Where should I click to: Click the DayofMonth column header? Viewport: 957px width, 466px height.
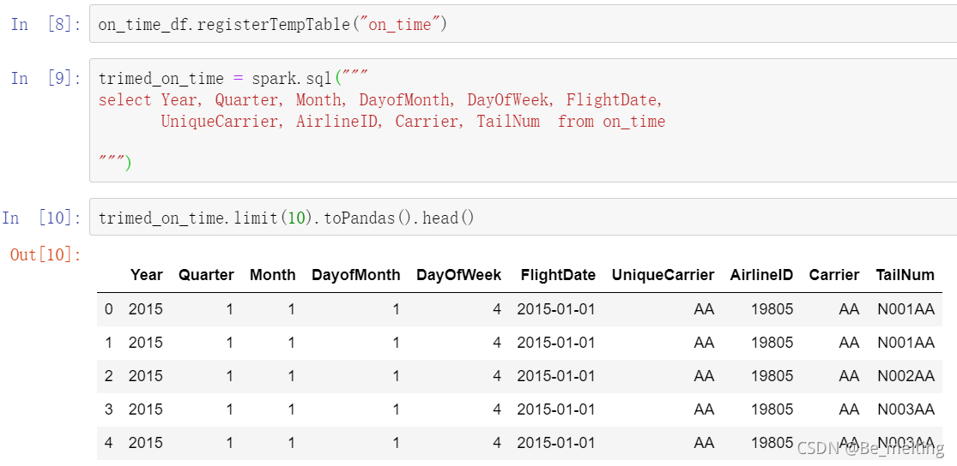coord(356,275)
